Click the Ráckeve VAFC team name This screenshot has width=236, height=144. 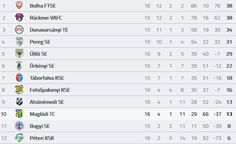(46, 18)
